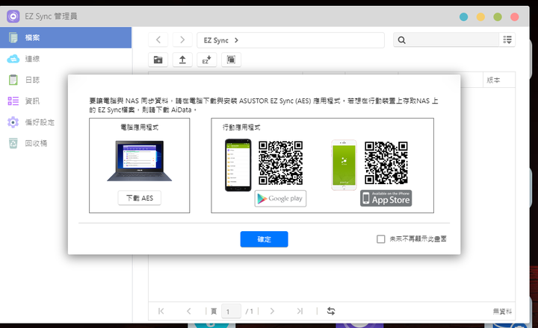
Task: Click the iPhone QR code
Action: pos(386,163)
